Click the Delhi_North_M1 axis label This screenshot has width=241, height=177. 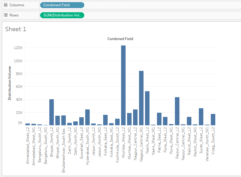[x=75, y=141]
